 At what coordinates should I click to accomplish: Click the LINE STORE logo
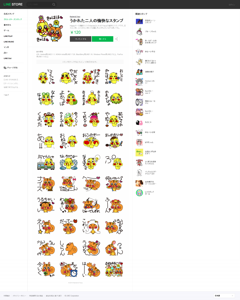coord(13,4)
